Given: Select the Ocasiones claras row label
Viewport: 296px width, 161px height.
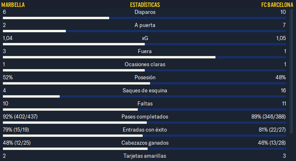Looking at the screenshot, I should coord(145,65).
